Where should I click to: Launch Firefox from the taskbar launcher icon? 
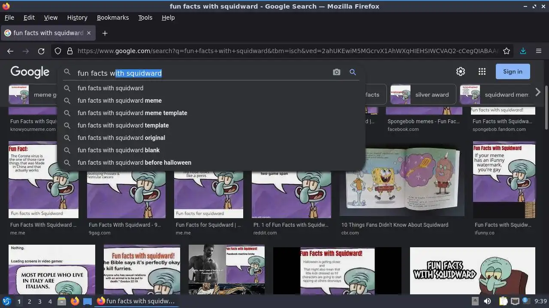tap(75, 301)
